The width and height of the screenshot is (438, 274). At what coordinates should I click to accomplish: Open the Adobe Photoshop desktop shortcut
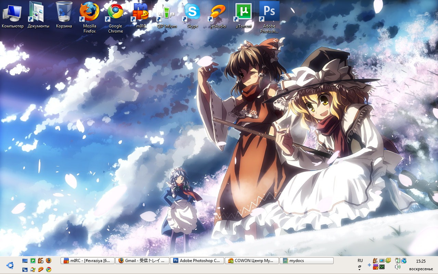pyautogui.click(x=269, y=18)
